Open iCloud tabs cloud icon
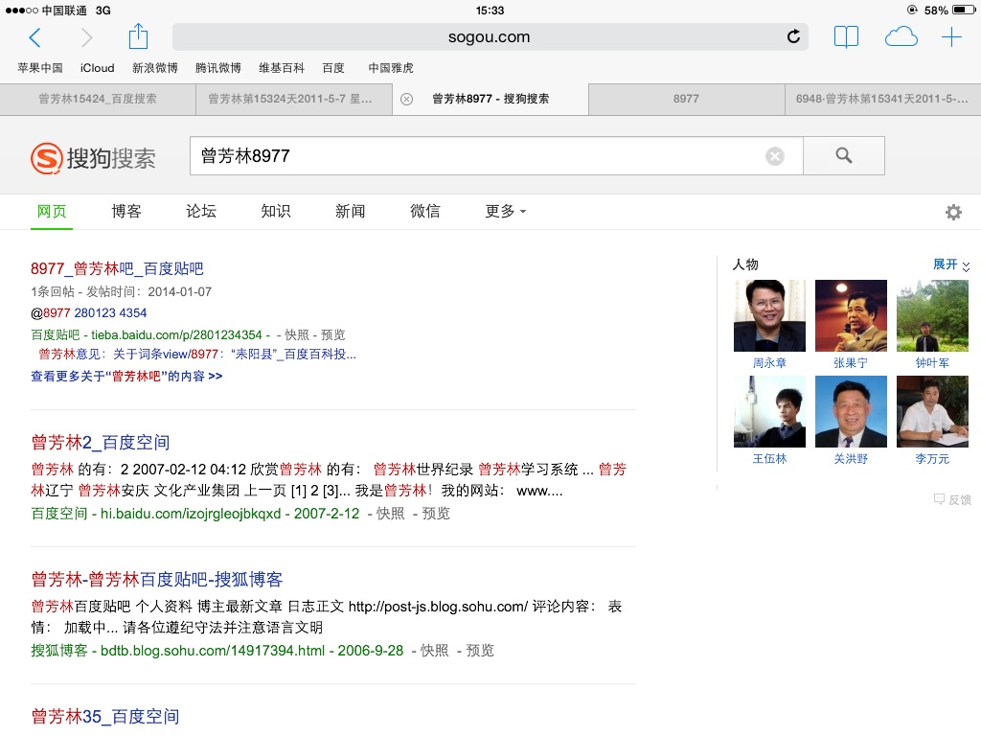Screen dimensions: 981x736 click(x=901, y=37)
